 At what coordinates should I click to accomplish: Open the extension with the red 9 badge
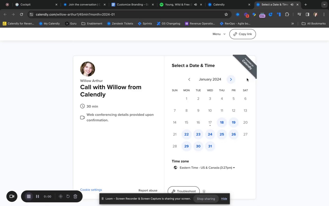[x=246, y=15]
